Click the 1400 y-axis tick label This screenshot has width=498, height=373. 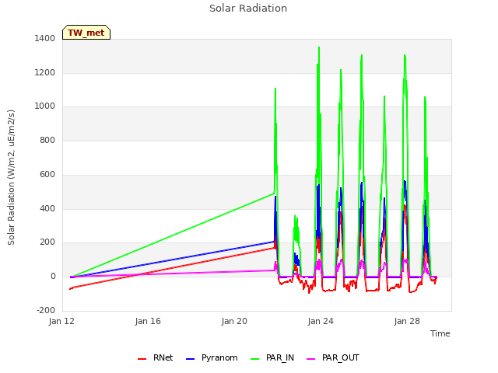(x=45, y=38)
